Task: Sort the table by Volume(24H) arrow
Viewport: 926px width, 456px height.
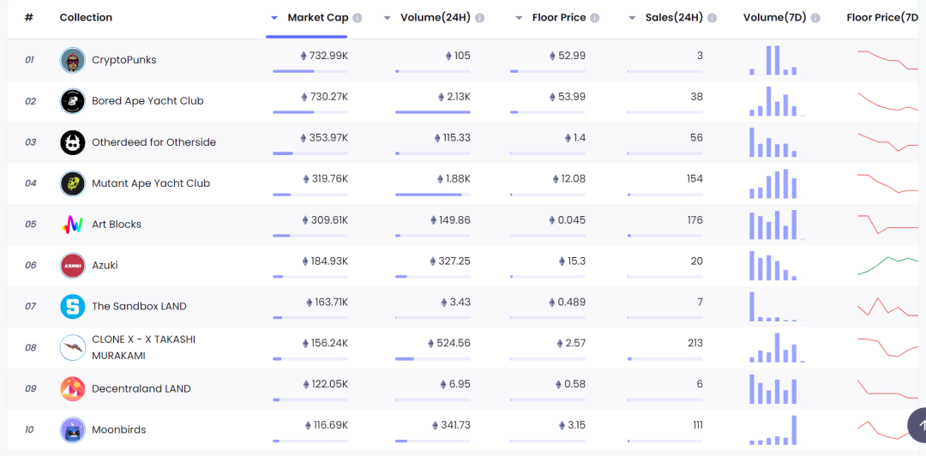Action: (388, 18)
